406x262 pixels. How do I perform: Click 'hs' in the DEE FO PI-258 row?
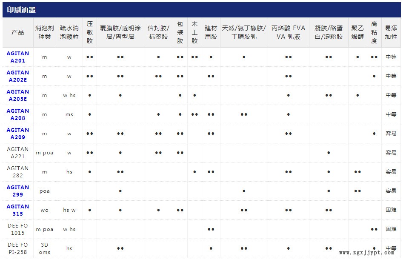tap(69, 248)
